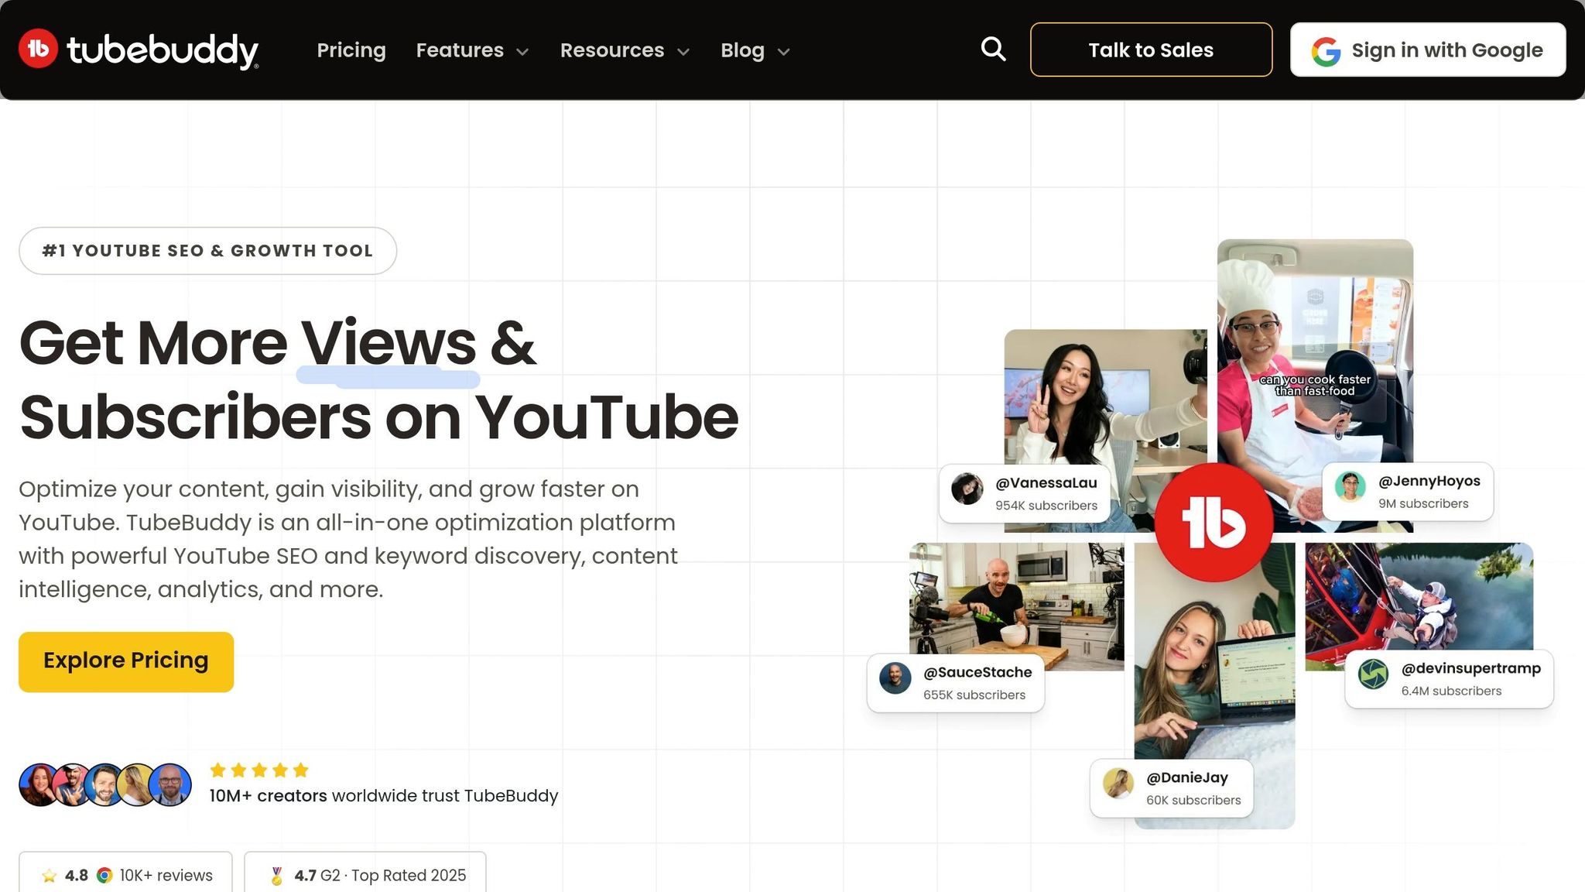
Task: Click the 'can you cook faster' video caption
Action: (1315, 385)
